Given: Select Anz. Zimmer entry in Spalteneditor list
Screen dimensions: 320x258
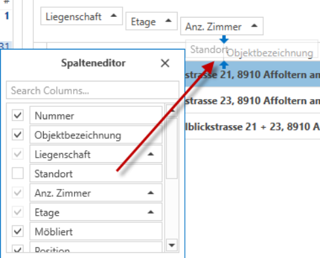Looking at the screenshot, I should [96, 193].
